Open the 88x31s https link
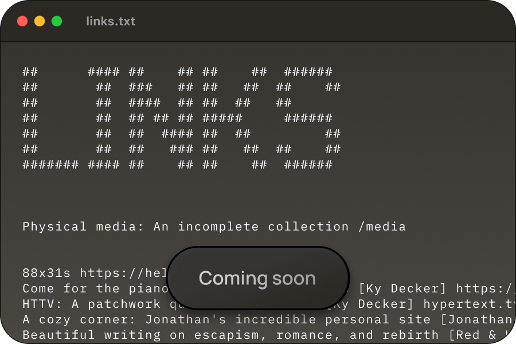 point(123,273)
